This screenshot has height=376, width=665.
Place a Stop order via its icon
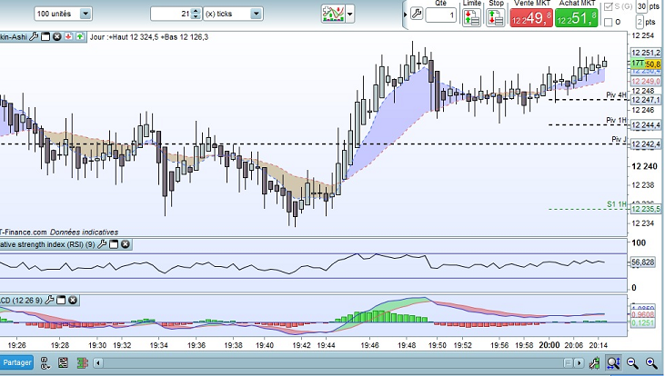pyautogui.click(x=496, y=17)
